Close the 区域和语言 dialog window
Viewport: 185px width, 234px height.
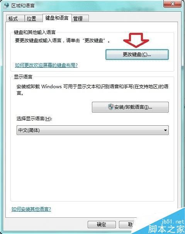173,4
